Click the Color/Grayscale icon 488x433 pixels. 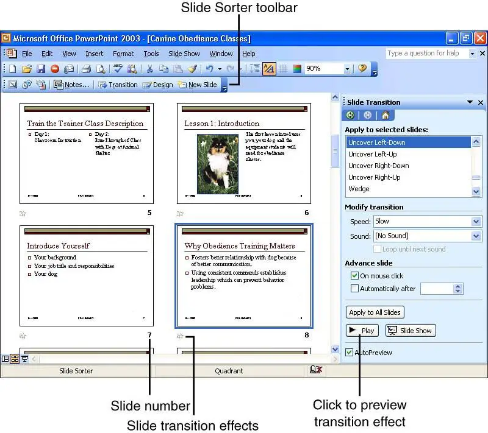[x=297, y=69]
